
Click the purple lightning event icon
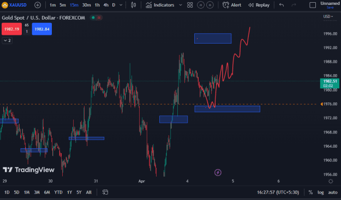(218, 173)
